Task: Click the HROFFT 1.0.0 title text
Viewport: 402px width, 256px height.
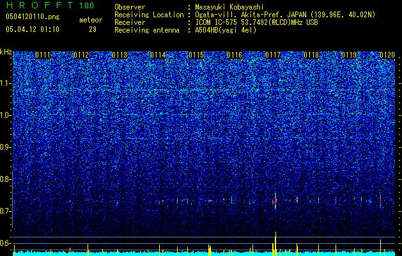Action: point(50,5)
